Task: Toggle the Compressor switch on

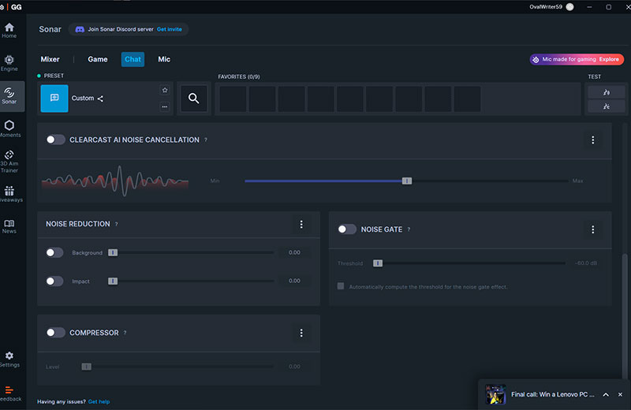Action: [x=55, y=333]
